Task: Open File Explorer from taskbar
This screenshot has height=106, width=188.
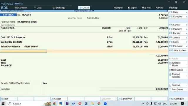Action: click(x=93, y=104)
